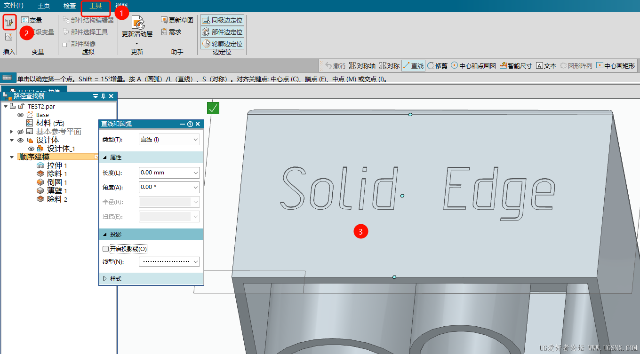This screenshot has width=640, height=354.
Task: Enable the 开启投影线 checkbox
Action: pos(105,249)
